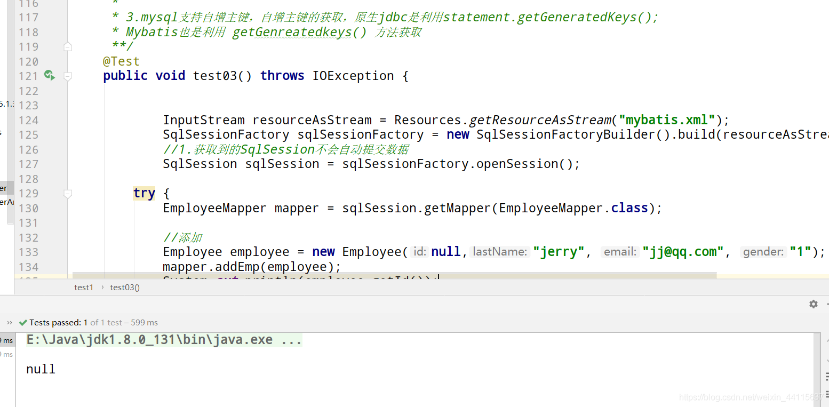
Task: Click EmployeeMapper.class argument
Action: click(x=573, y=208)
